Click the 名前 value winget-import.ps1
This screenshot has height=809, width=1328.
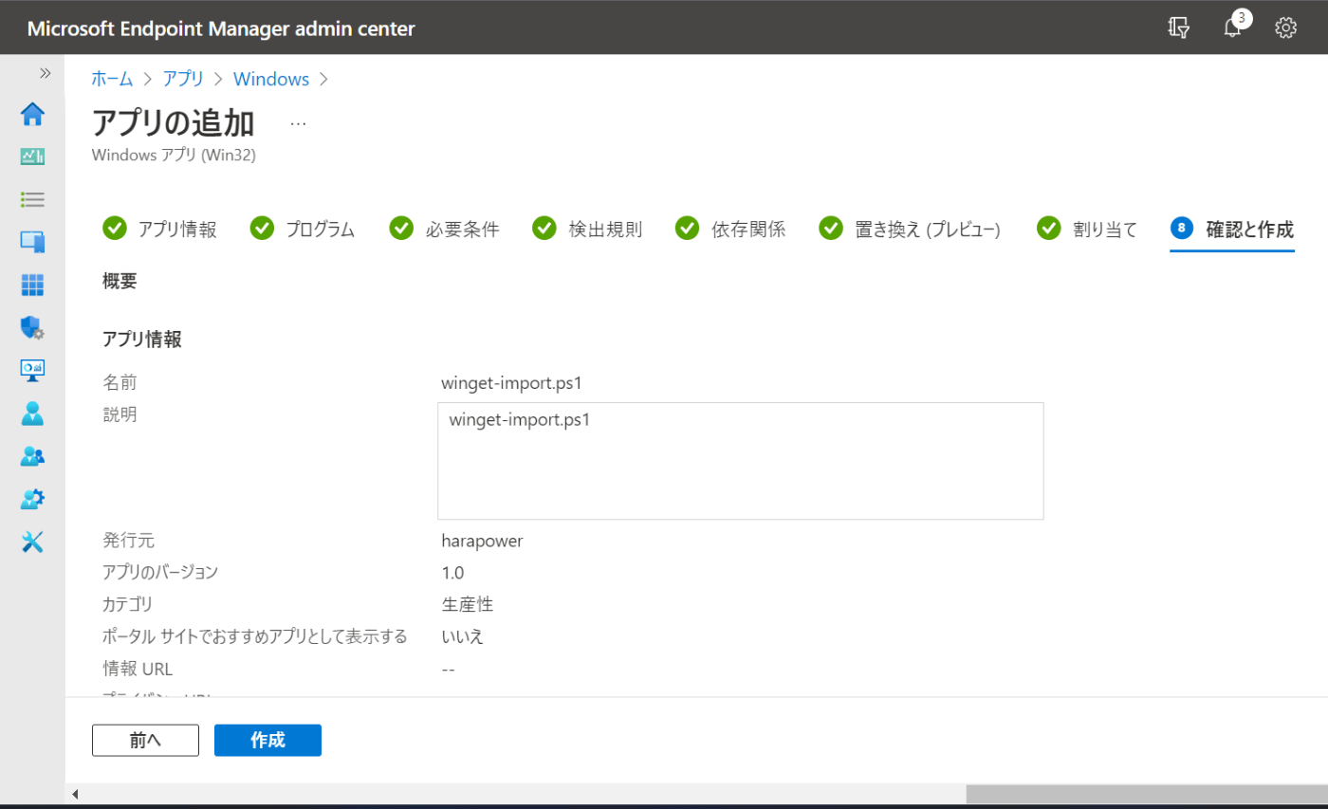[x=512, y=384]
